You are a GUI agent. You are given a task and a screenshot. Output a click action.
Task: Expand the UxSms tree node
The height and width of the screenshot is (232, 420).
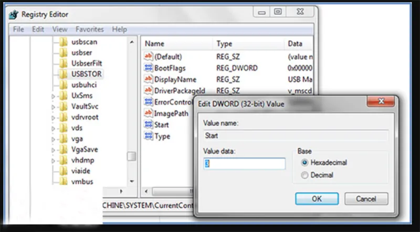[x=53, y=96]
